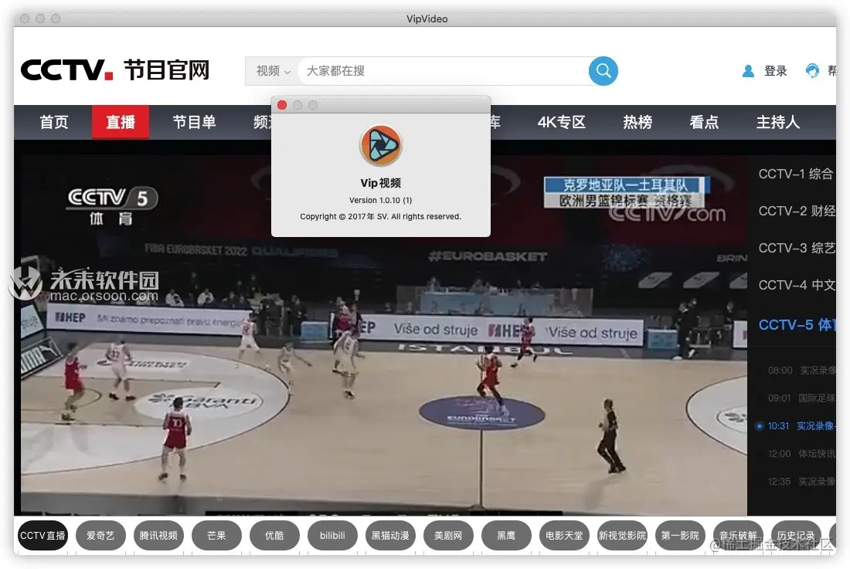Open 第一影院 source

pyautogui.click(x=680, y=536)
